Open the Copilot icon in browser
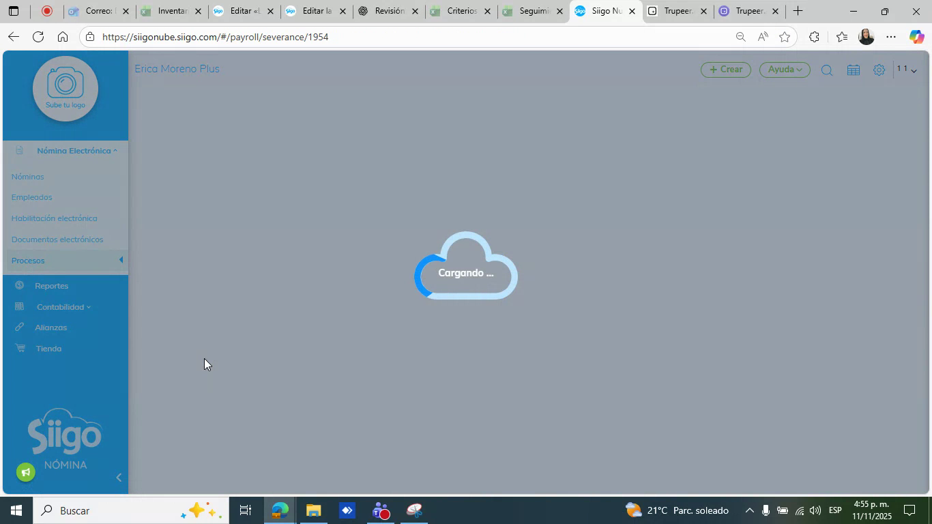 tap(916, 37)
